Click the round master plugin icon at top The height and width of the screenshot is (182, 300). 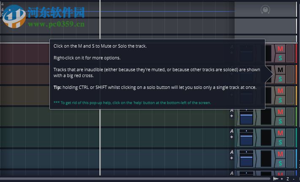[265, 9]
